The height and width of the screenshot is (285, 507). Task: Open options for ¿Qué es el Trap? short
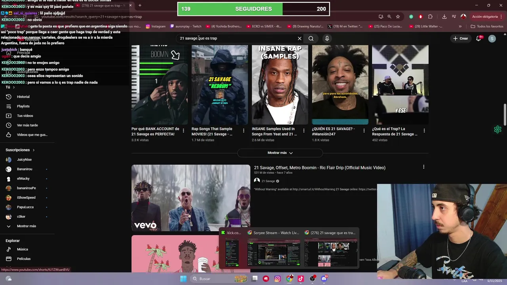point(424,131)
